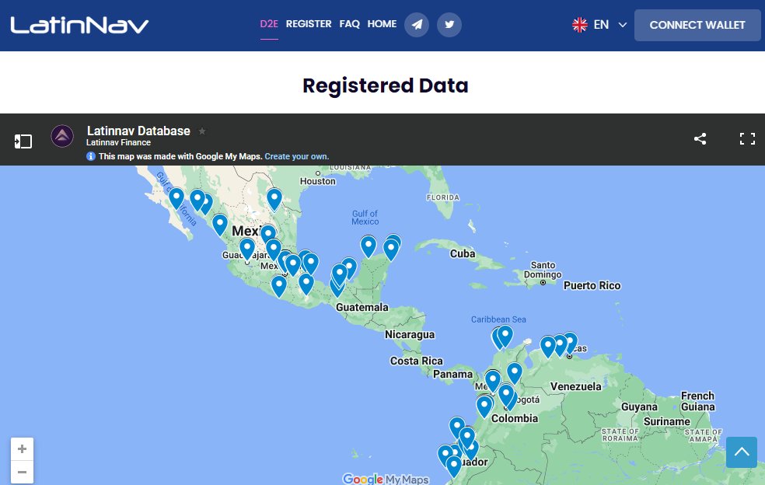
Task: Open the REGISTER page
Action: [x=309, y=24]
